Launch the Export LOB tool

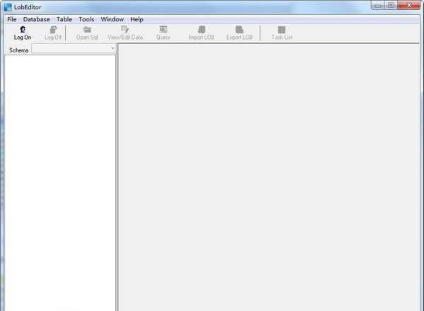(x=239, y=29)
